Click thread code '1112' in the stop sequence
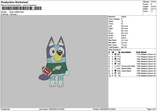The width and height of the screenshot is (157, 111). coord(138,54)
